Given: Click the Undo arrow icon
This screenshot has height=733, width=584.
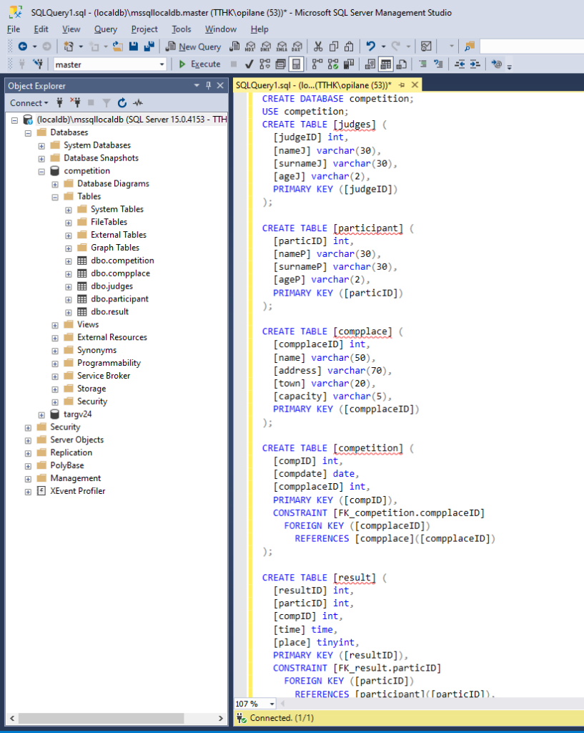Looking at the screenshot, I should point(370,47).
